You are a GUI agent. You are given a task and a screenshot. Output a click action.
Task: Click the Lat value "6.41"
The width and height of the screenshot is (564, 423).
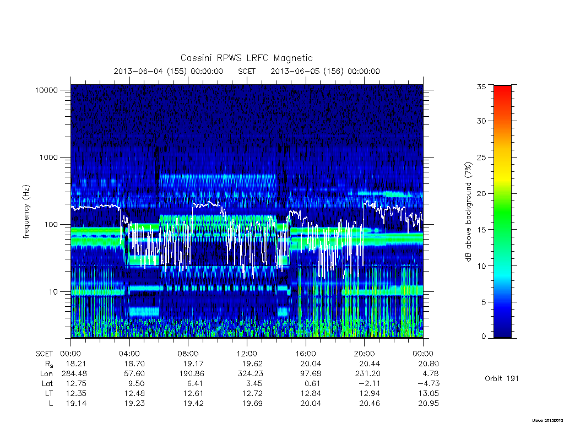(196, 383)
